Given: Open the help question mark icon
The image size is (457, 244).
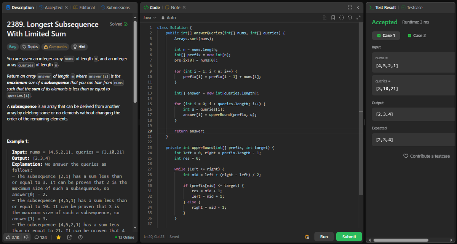Looking at the screenshot, I should [80, 238].
